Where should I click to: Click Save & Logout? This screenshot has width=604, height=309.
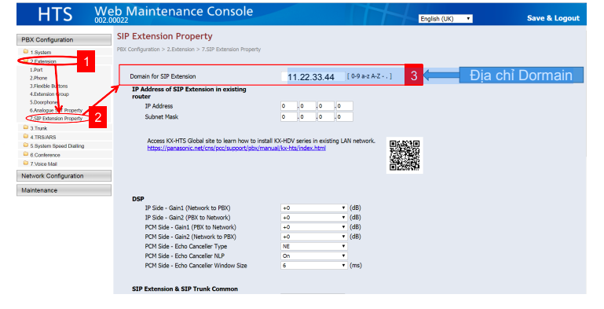click(x=553, y=18)
